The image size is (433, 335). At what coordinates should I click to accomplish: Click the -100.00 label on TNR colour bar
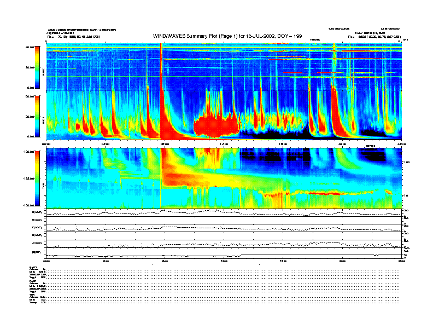tap(29, 152)
